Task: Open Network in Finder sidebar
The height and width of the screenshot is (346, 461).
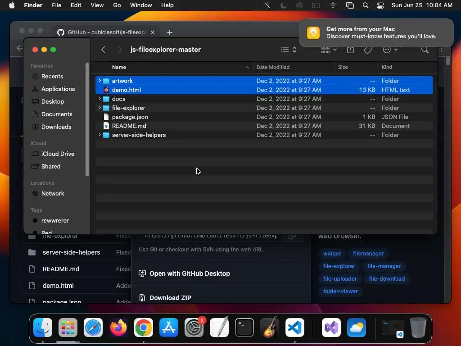Action: tap(53, 193)
